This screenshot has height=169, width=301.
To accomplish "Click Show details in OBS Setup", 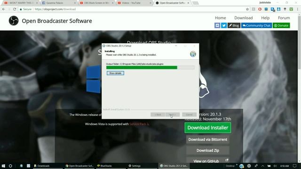I will tap(115, 73).
